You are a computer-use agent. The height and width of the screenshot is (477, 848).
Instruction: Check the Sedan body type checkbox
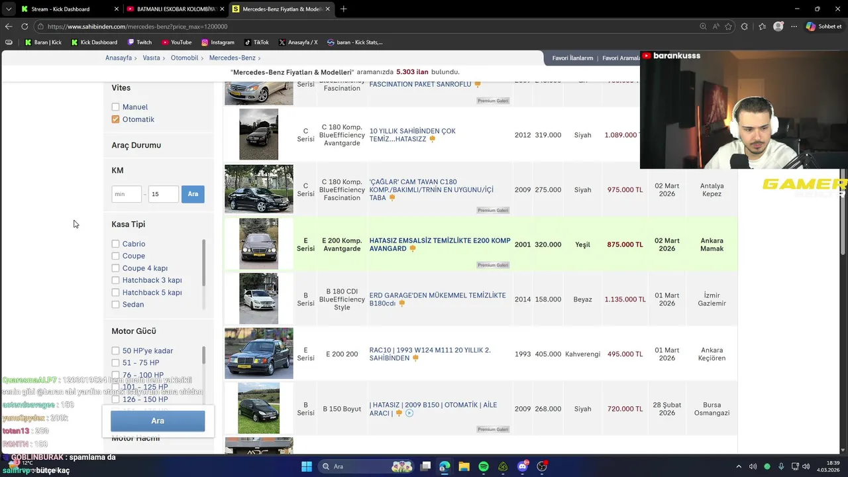(x=115, y=305)
